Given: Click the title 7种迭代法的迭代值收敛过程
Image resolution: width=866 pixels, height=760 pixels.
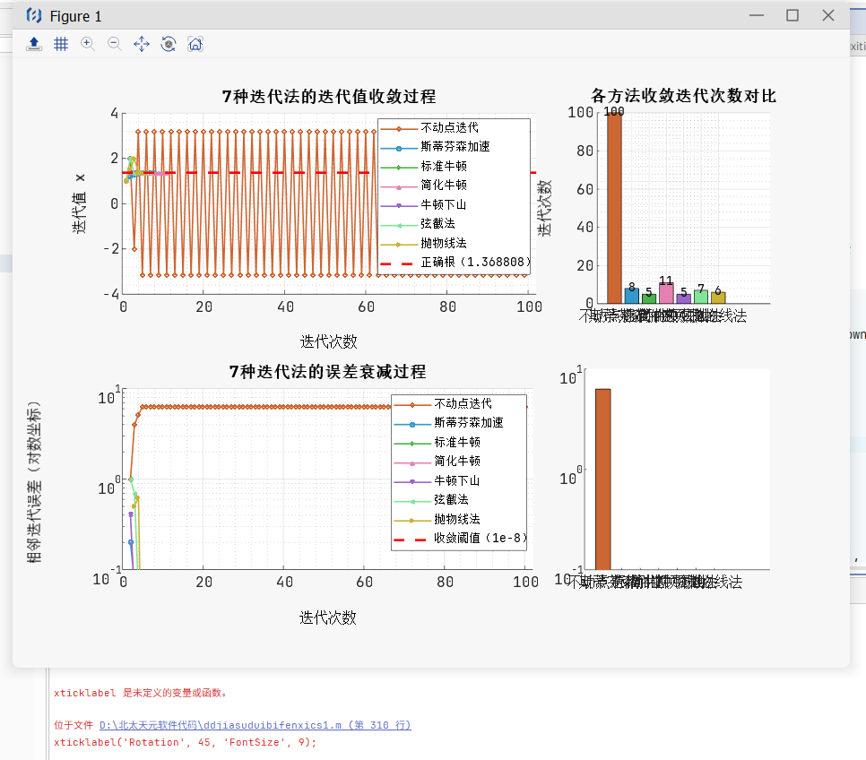Looking at the screenshot, I should [329, 97].
